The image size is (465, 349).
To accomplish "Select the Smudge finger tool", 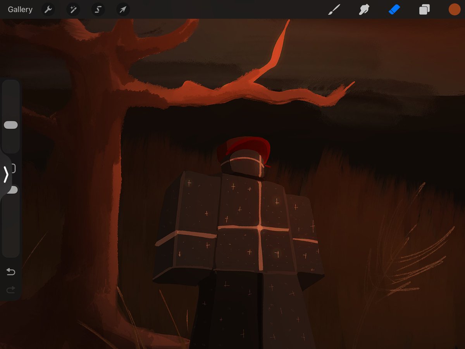I will point(364,9).
